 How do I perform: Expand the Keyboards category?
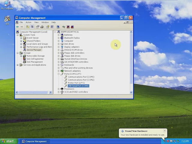(58, 65)
